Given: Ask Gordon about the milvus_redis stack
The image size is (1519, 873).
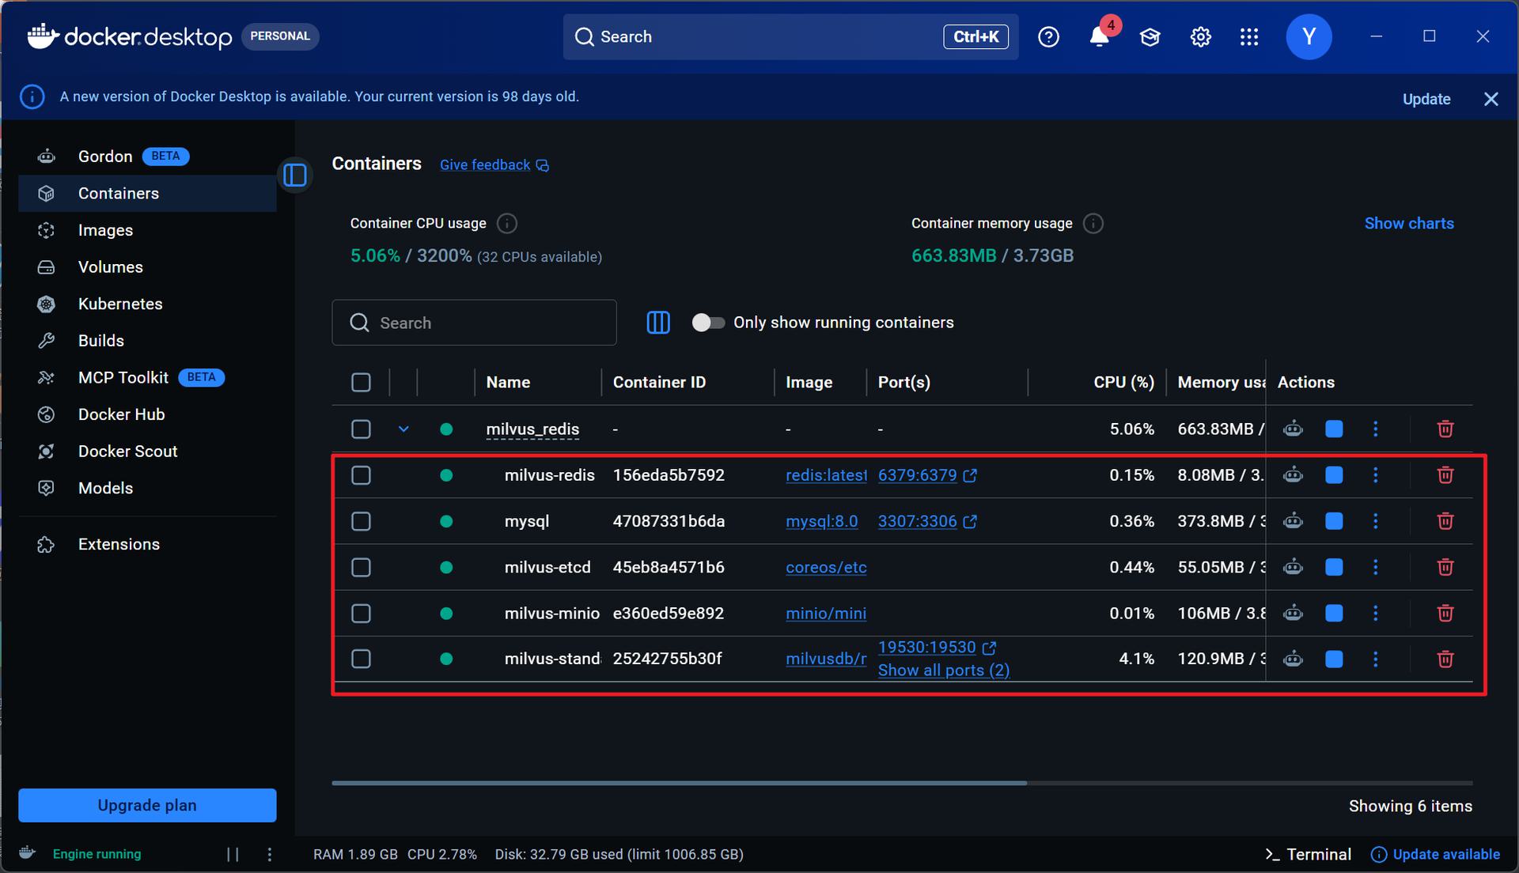Looking at the screenshot, I should click(x=1293, y=429).
